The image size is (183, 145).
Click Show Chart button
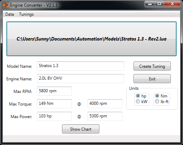point(81,129)
